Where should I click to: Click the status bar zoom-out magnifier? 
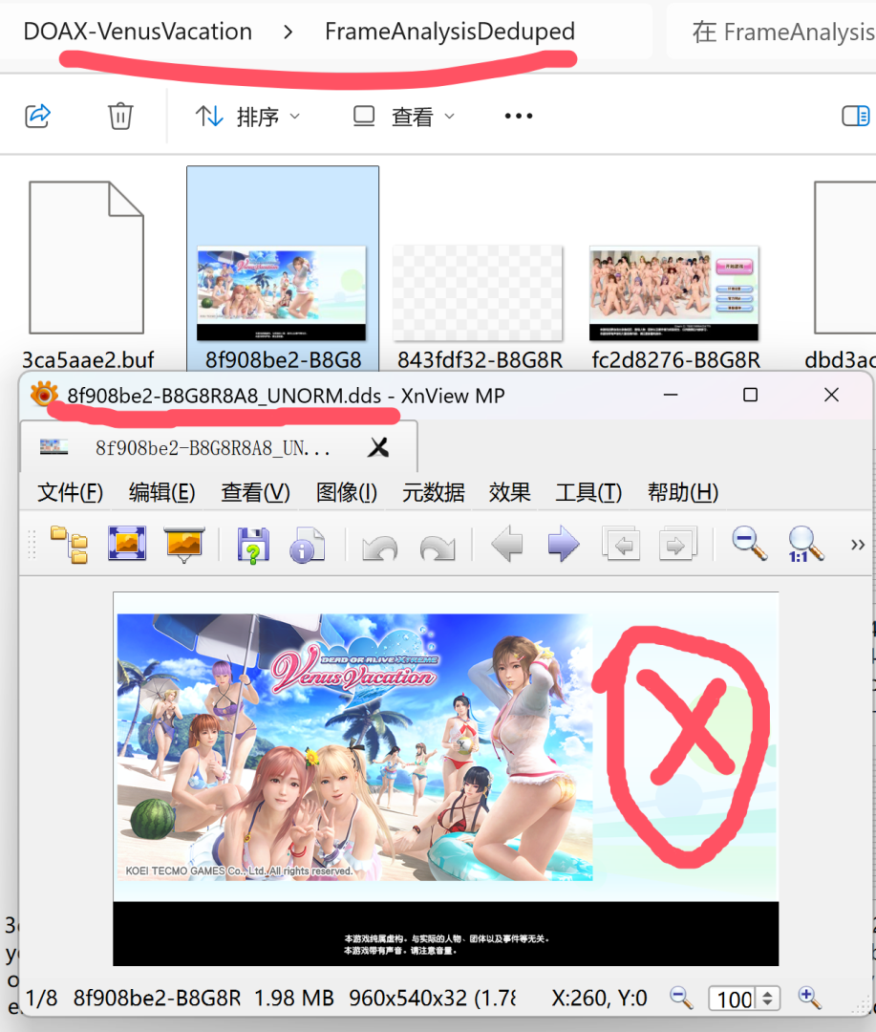pyautogui.click(x=681, y=999)
